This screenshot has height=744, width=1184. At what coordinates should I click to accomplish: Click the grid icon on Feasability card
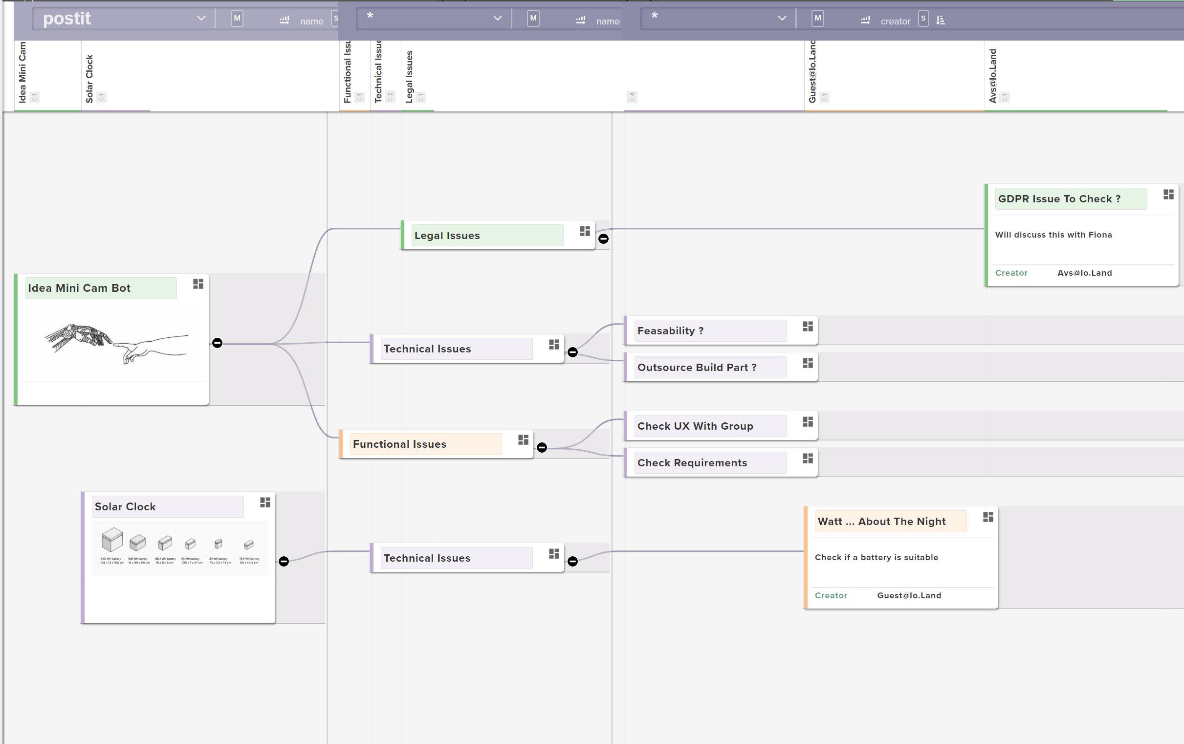click(808, 327)
